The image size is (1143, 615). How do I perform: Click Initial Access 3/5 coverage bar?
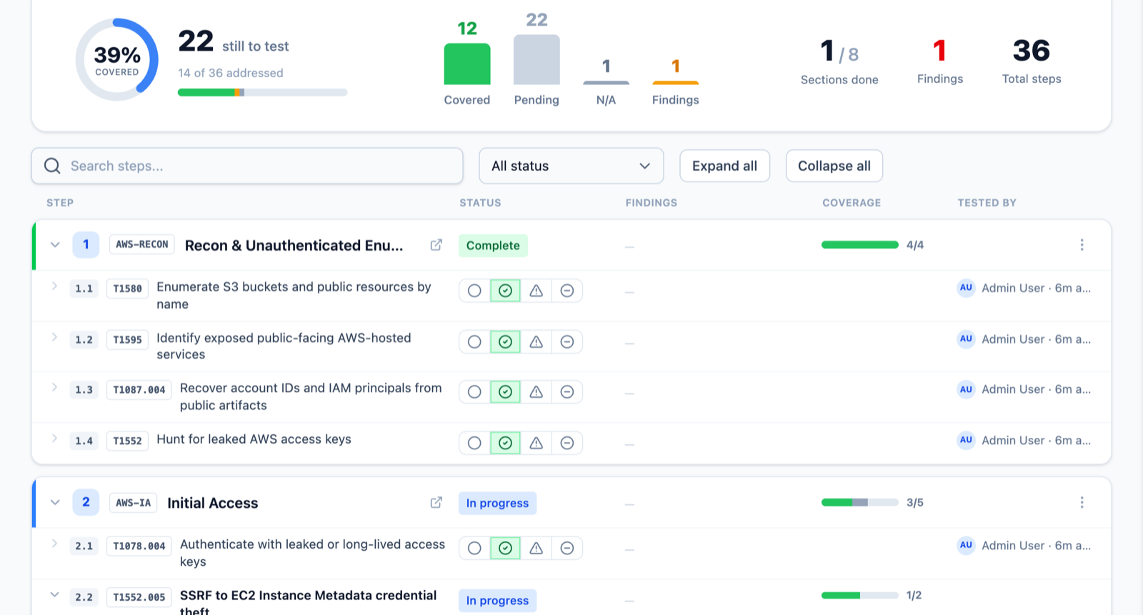(859, 503)
